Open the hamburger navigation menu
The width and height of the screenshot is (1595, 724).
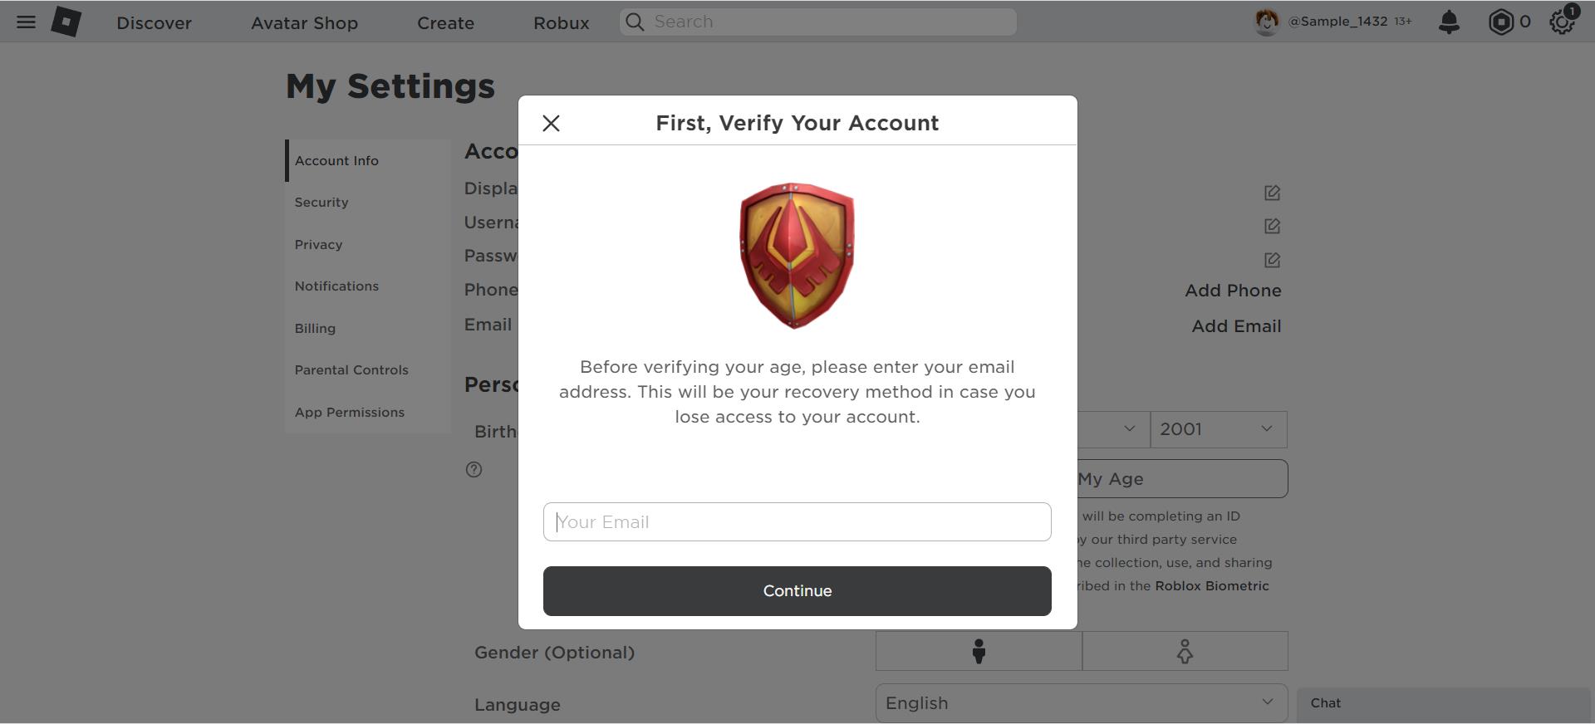[26, 22]
